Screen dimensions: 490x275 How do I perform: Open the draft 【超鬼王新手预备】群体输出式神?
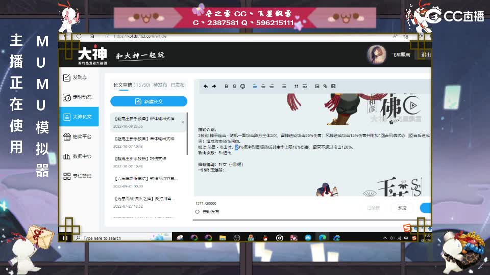(148, 122)
